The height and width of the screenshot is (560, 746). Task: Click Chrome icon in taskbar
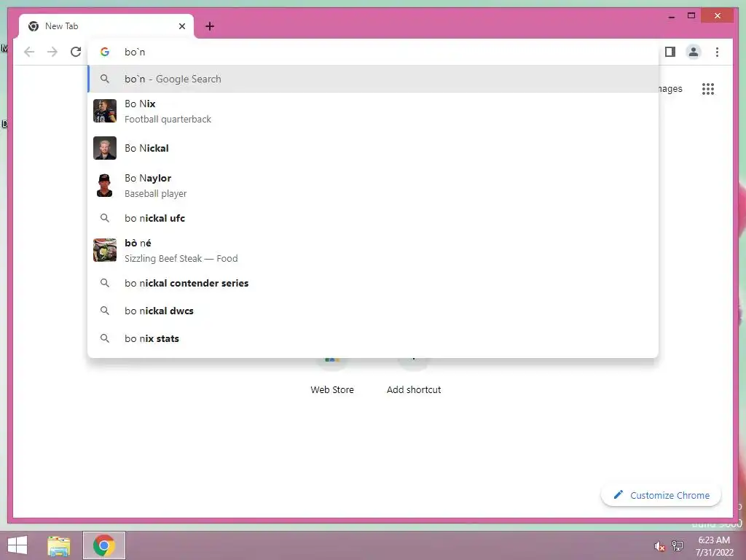tap(104, 545)
